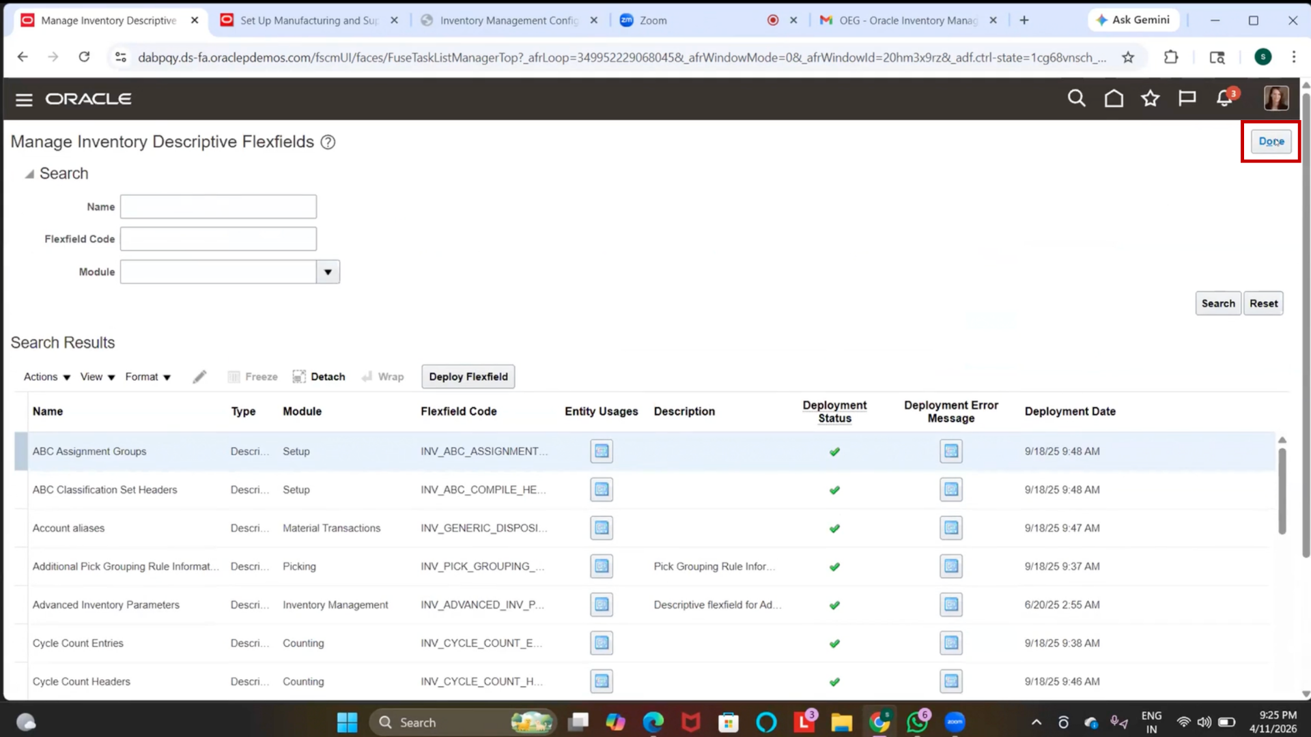Sort by the Deployment Status column header
The width and height of the screenshot is (1311, 737).
pos(834,411)
